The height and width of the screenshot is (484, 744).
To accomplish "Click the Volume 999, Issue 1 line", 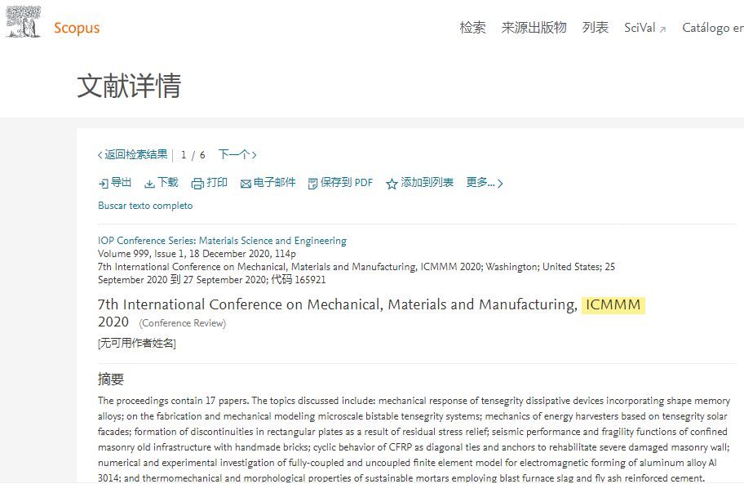I will [x=197, y=254].
